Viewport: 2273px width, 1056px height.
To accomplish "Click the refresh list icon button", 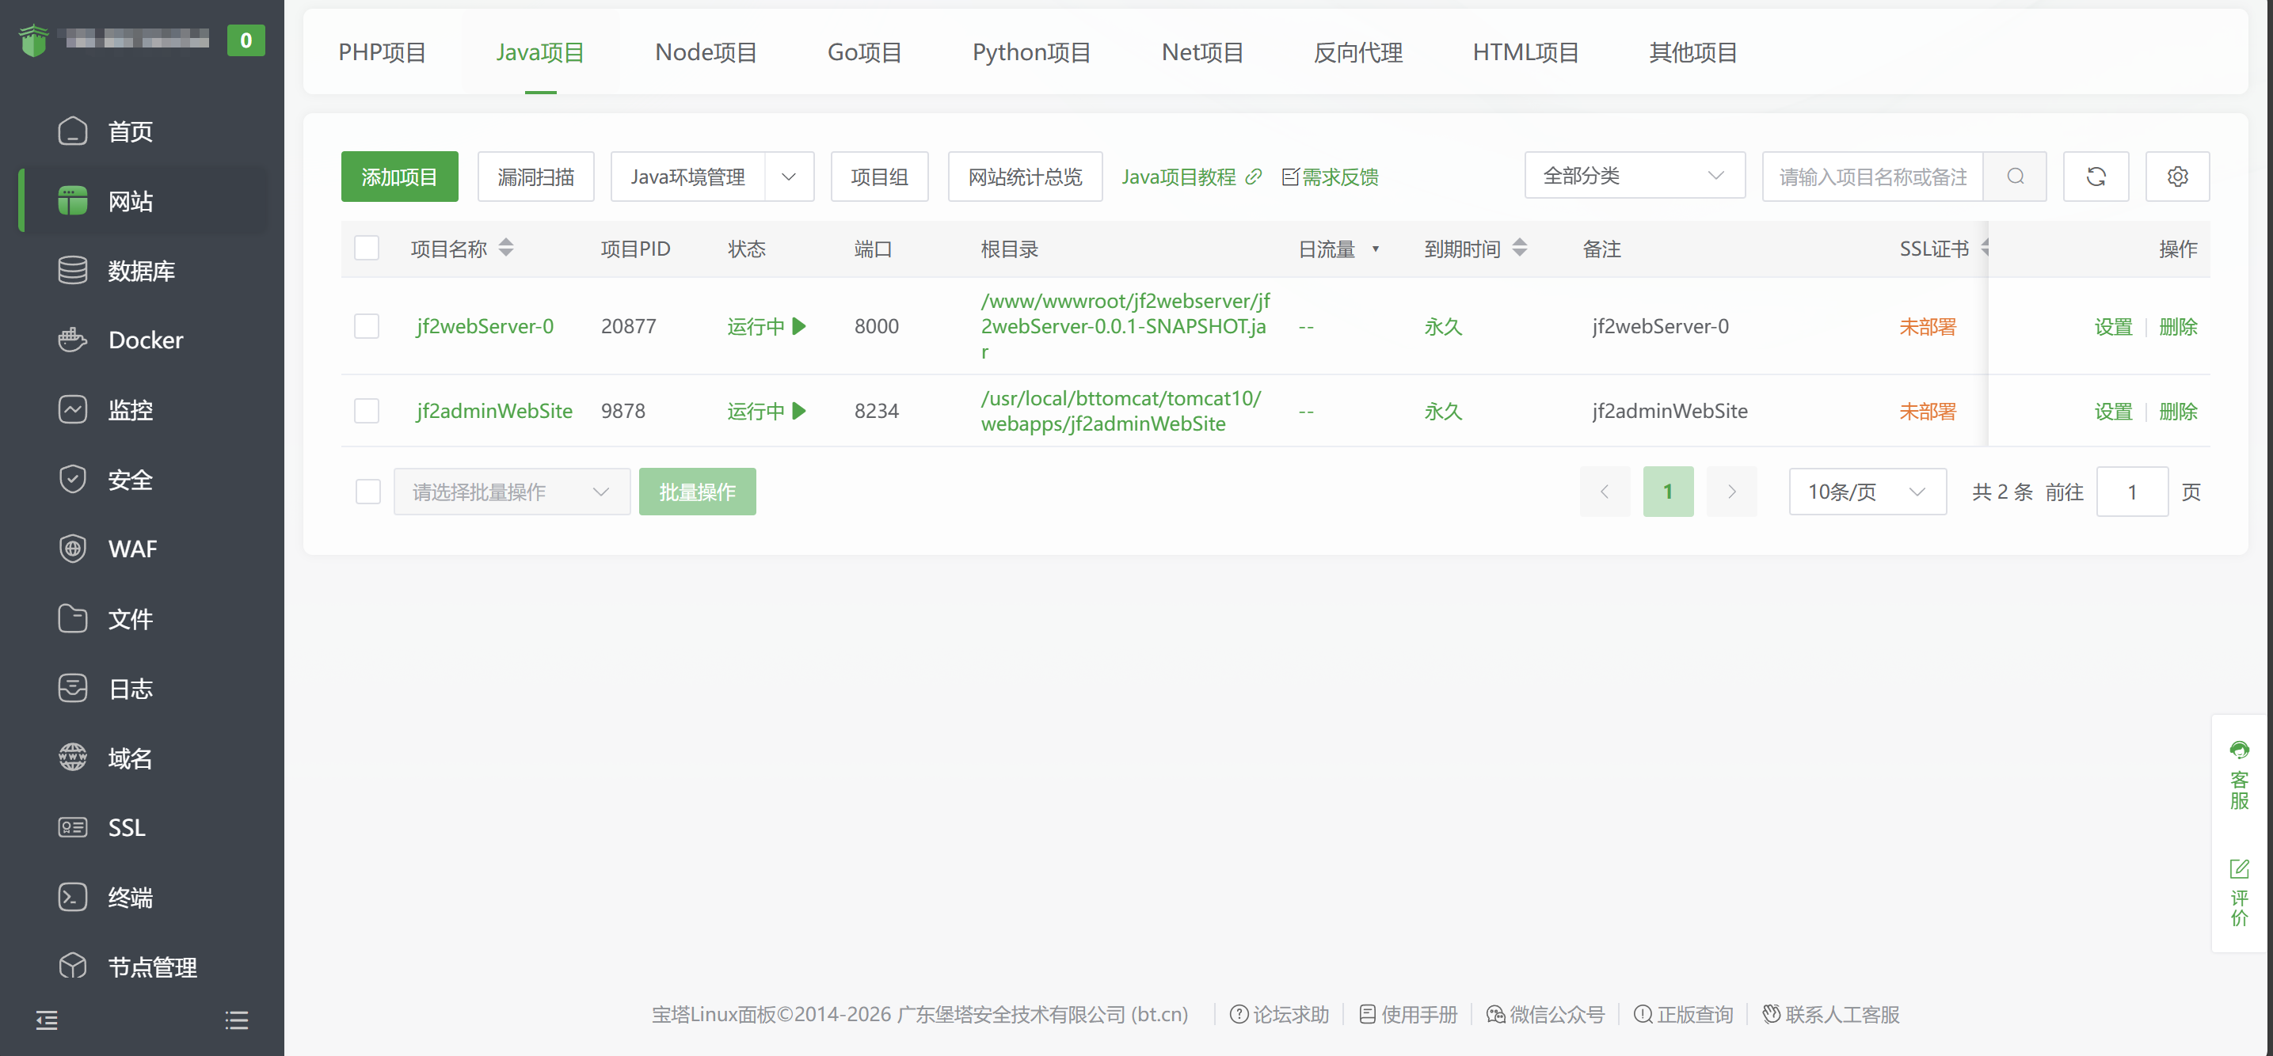I will coord(2096,177).
